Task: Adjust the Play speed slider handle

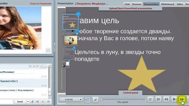Action: coord(102,100)
